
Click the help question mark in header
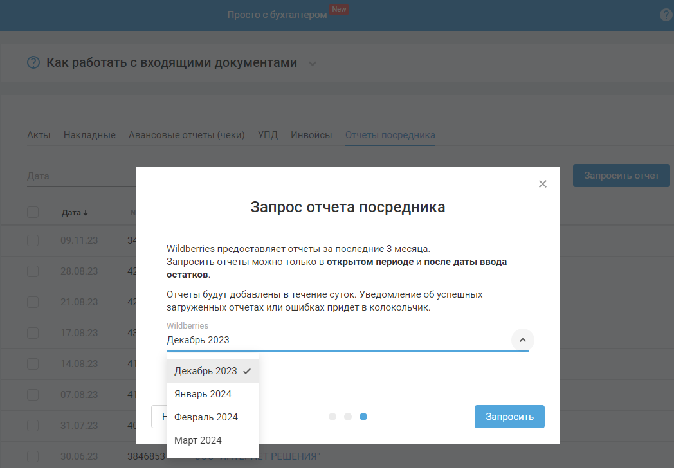pos(666,15)
